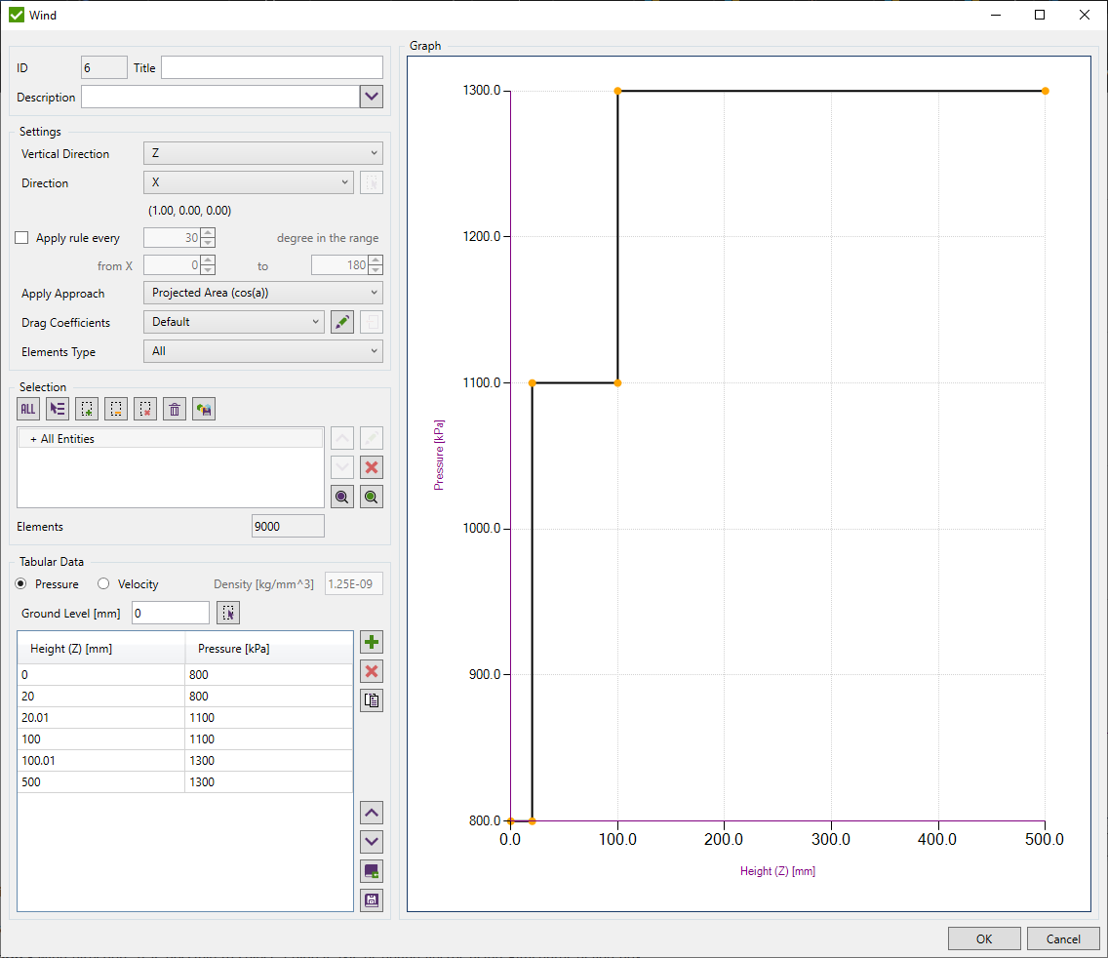The height and width of the screenshot is (958, 1108).
Task: Select the Velocity radio button
Action: point(102,583)
